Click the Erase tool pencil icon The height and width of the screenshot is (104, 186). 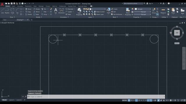click(51, 9)
